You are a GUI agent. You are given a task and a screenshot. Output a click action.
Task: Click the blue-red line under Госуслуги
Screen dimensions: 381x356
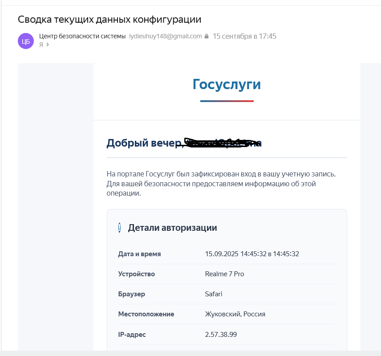point(227,101)
